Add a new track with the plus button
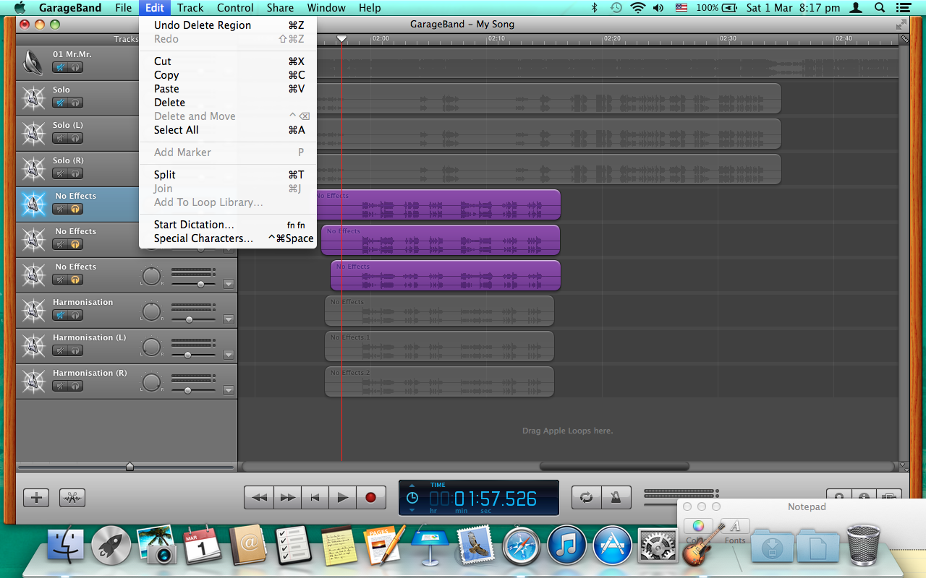 (36, 497)
